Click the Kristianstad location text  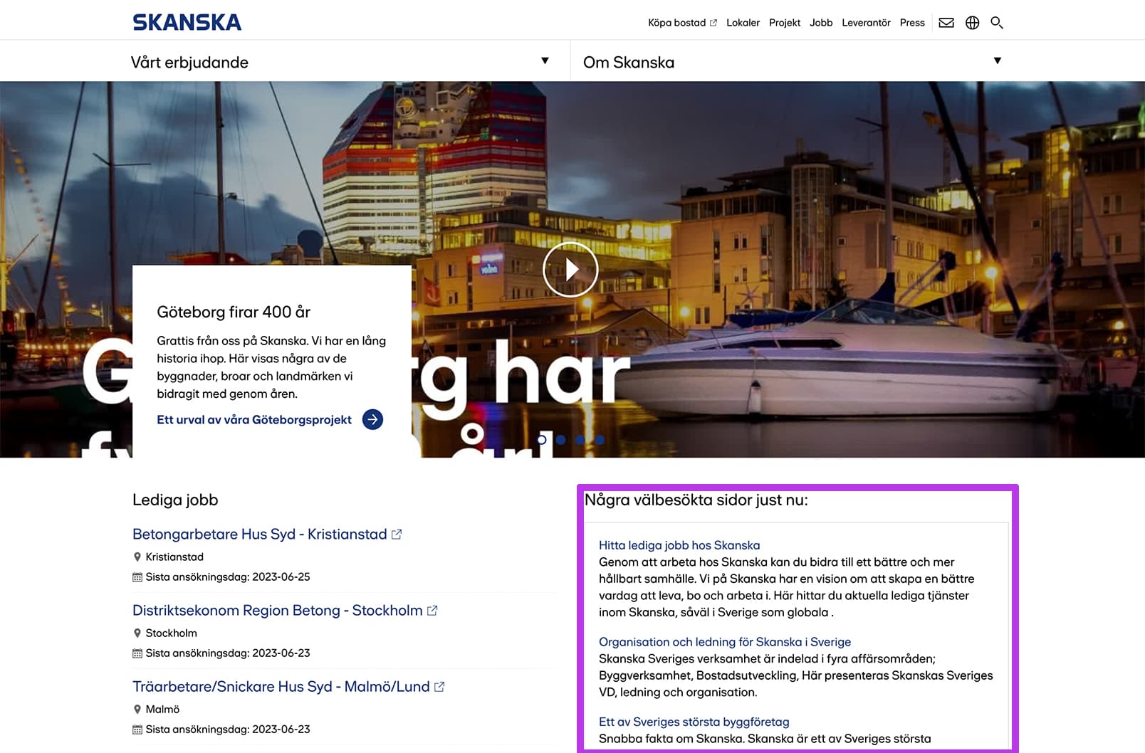174,557
